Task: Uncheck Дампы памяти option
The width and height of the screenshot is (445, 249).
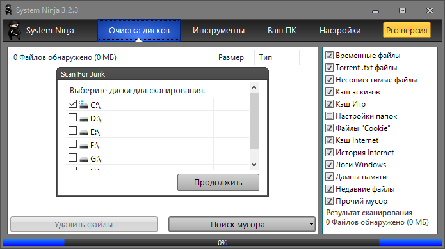Action: click(x=329, y=177)
